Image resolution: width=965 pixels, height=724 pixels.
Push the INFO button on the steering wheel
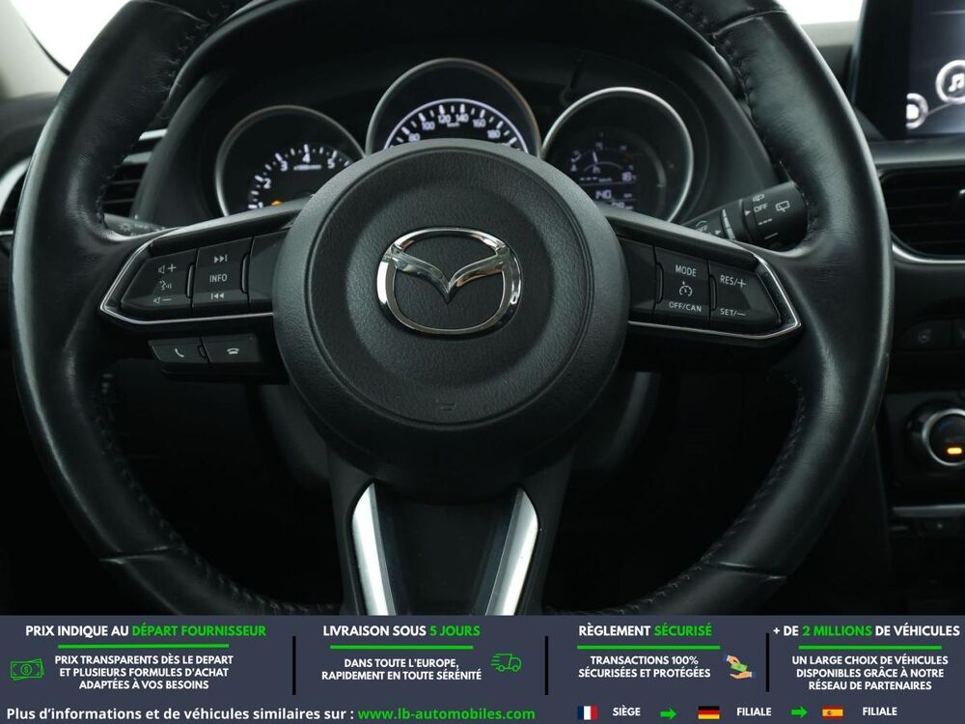point(218,278)
